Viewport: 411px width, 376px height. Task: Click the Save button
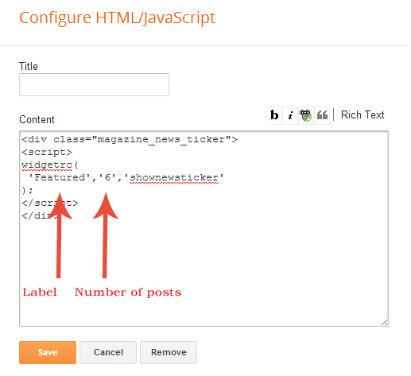[x=48, y=352]
